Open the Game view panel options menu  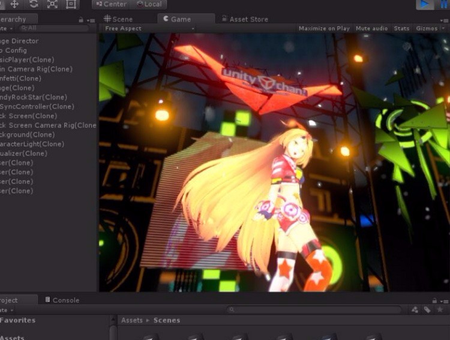pos(445,20)
